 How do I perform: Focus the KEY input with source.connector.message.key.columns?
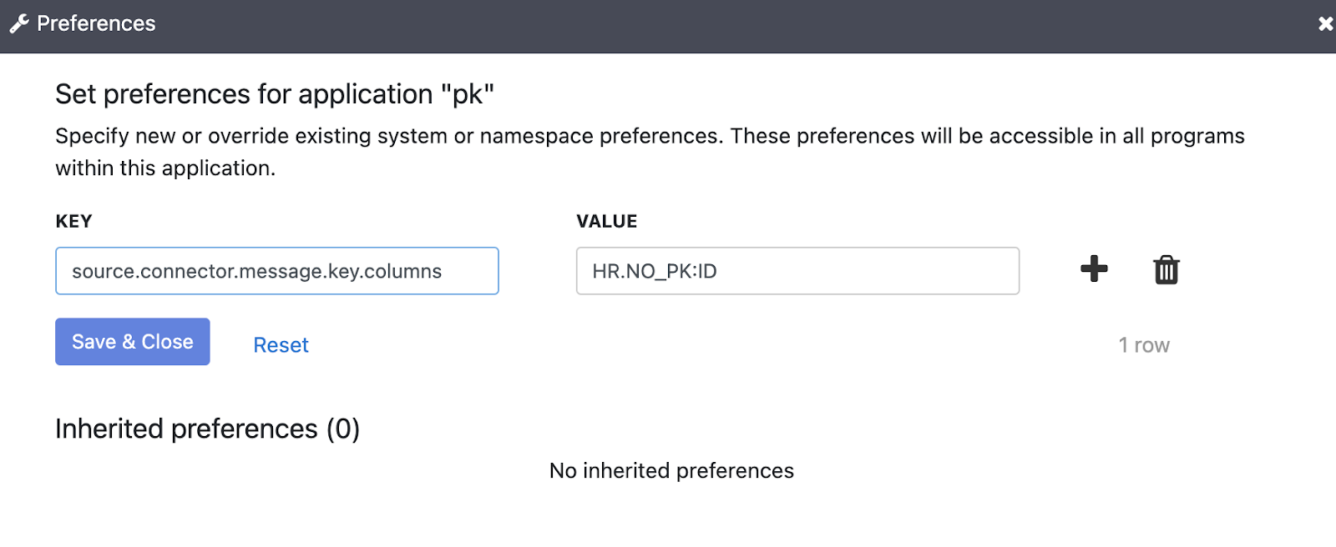coord(276,271)
